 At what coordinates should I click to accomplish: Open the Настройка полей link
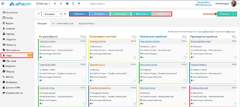[x=206, y=32]
